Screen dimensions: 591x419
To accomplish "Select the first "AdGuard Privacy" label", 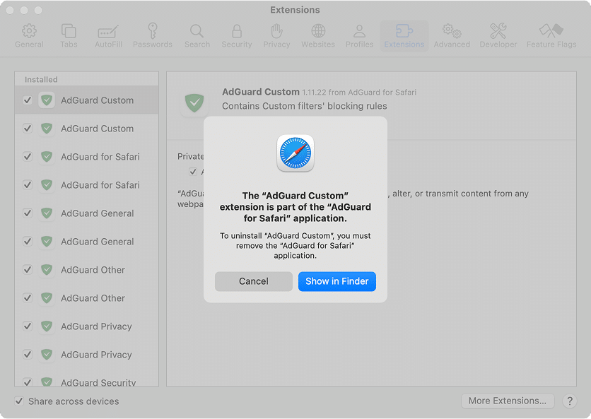I will [x=96, y=326].
